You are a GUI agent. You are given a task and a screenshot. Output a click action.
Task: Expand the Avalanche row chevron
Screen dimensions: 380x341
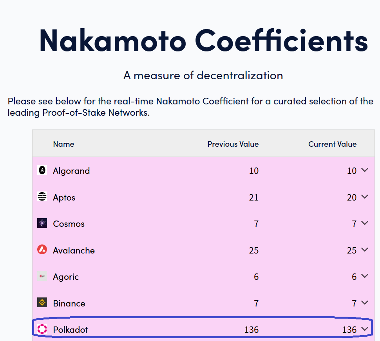point(365,250)
